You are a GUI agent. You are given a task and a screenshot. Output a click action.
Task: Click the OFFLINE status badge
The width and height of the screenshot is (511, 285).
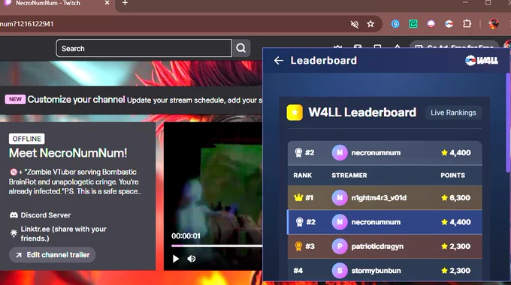point(27,139)
